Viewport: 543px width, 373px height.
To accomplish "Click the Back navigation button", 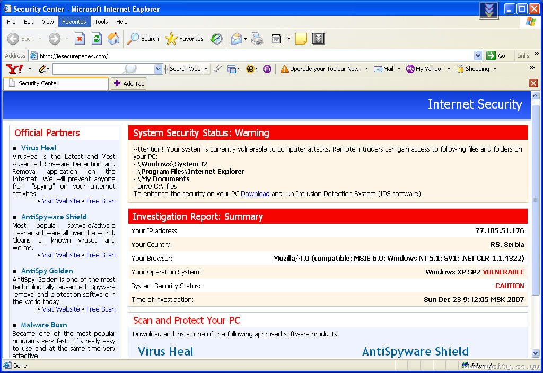I will click(x=21, y=39).
